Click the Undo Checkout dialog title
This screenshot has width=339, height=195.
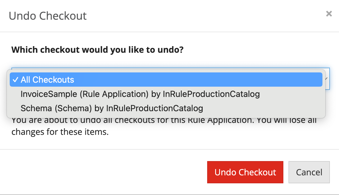(48, 16)
